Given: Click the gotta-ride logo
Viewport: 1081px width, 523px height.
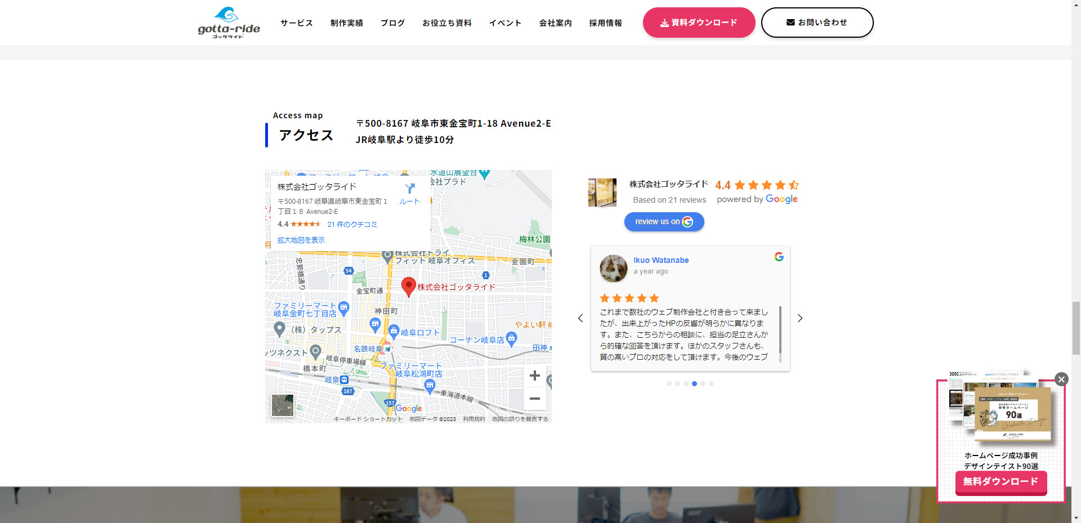Looking at the screenshot, I should point(229,23).
